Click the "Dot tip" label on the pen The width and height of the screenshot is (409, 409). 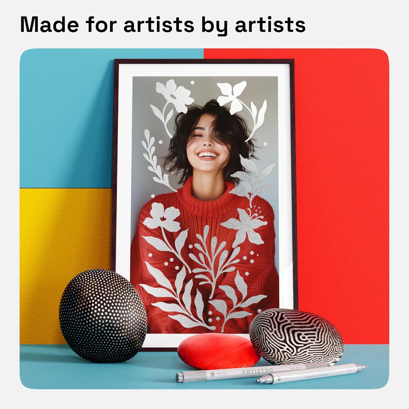coord(221,374)
